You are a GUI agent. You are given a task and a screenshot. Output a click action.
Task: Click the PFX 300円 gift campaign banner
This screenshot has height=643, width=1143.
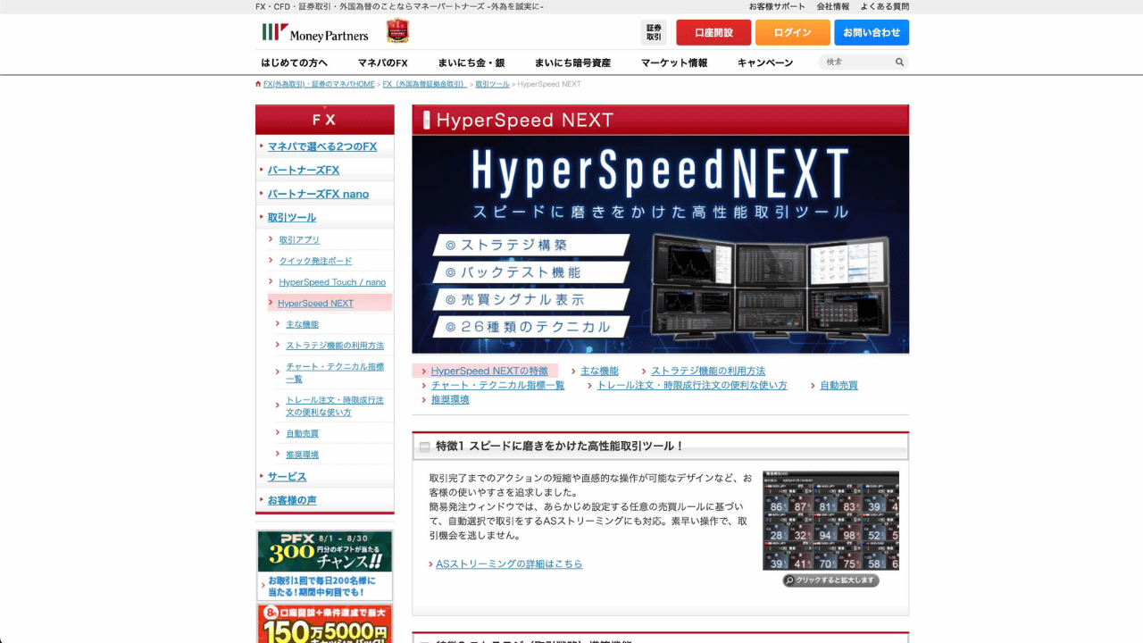[324, 565]
